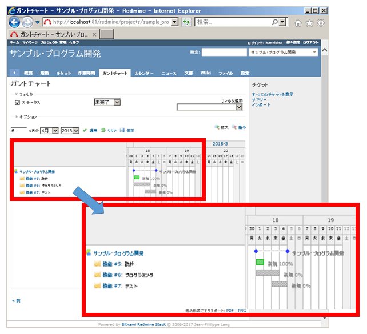
Task: Switch to the 設定 tab
Action: click(x=245, y=73)
